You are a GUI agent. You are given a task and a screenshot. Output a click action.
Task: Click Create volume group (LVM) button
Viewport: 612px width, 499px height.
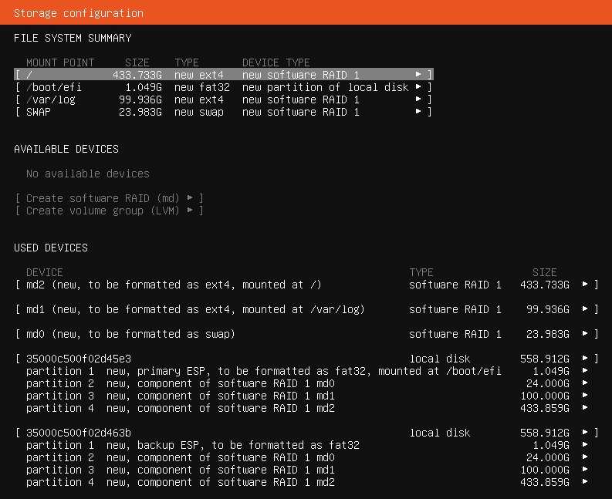click(110, 211)
